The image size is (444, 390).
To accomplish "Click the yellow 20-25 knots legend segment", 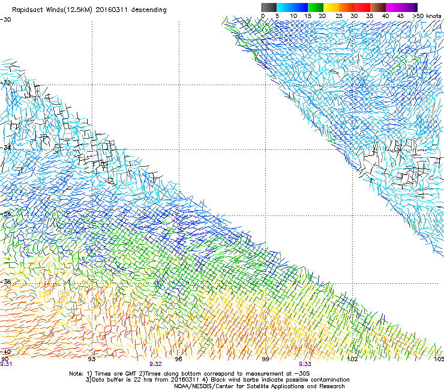I will point(331,7).
